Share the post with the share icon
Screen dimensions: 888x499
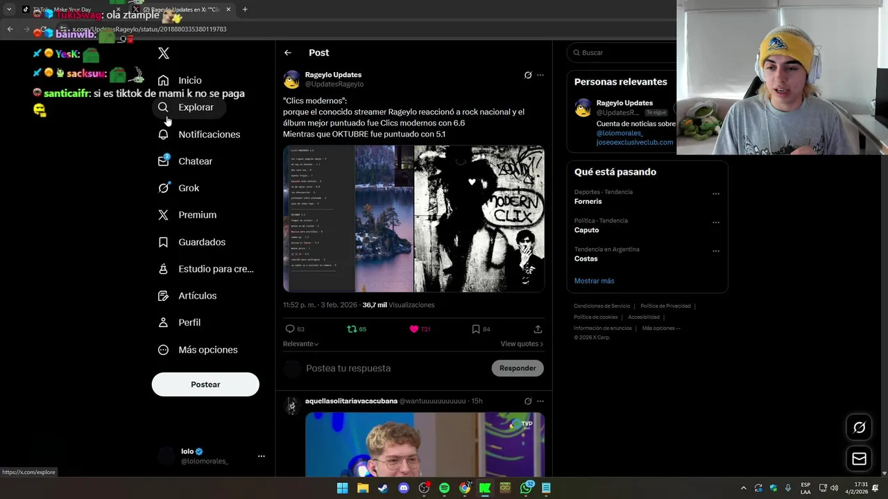(x=538, y=329)
